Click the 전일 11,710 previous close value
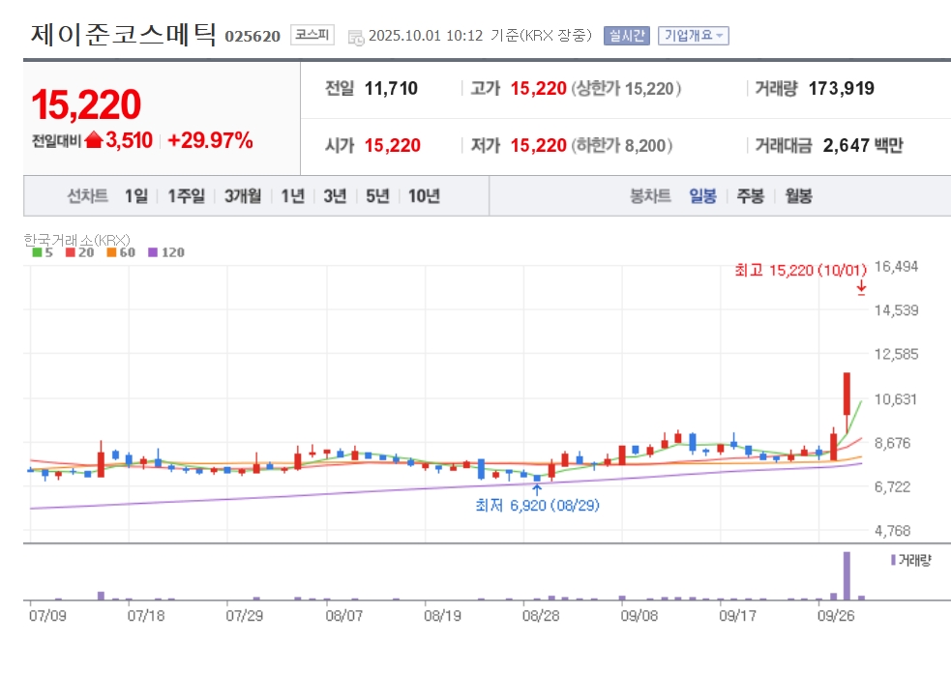951x674 pixels. tap(391, 89)
